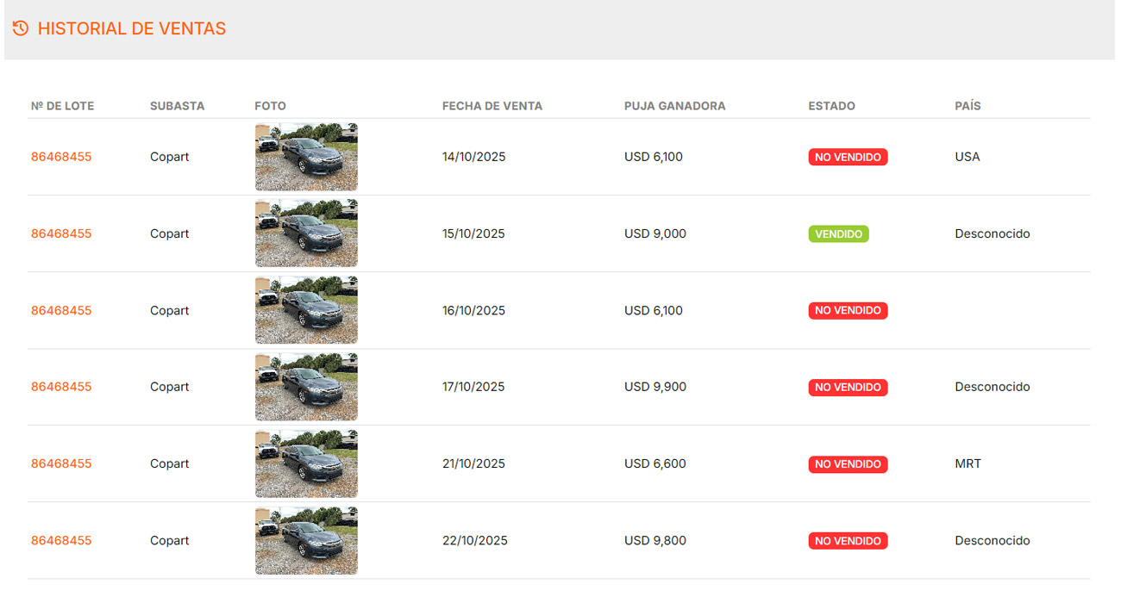The height and width of the screenshot is (603, 1121).
Task: Click the Foto column header
Action: tap(270, 106)
